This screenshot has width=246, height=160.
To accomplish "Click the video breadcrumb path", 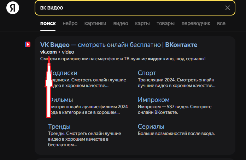I will point(68,52).
